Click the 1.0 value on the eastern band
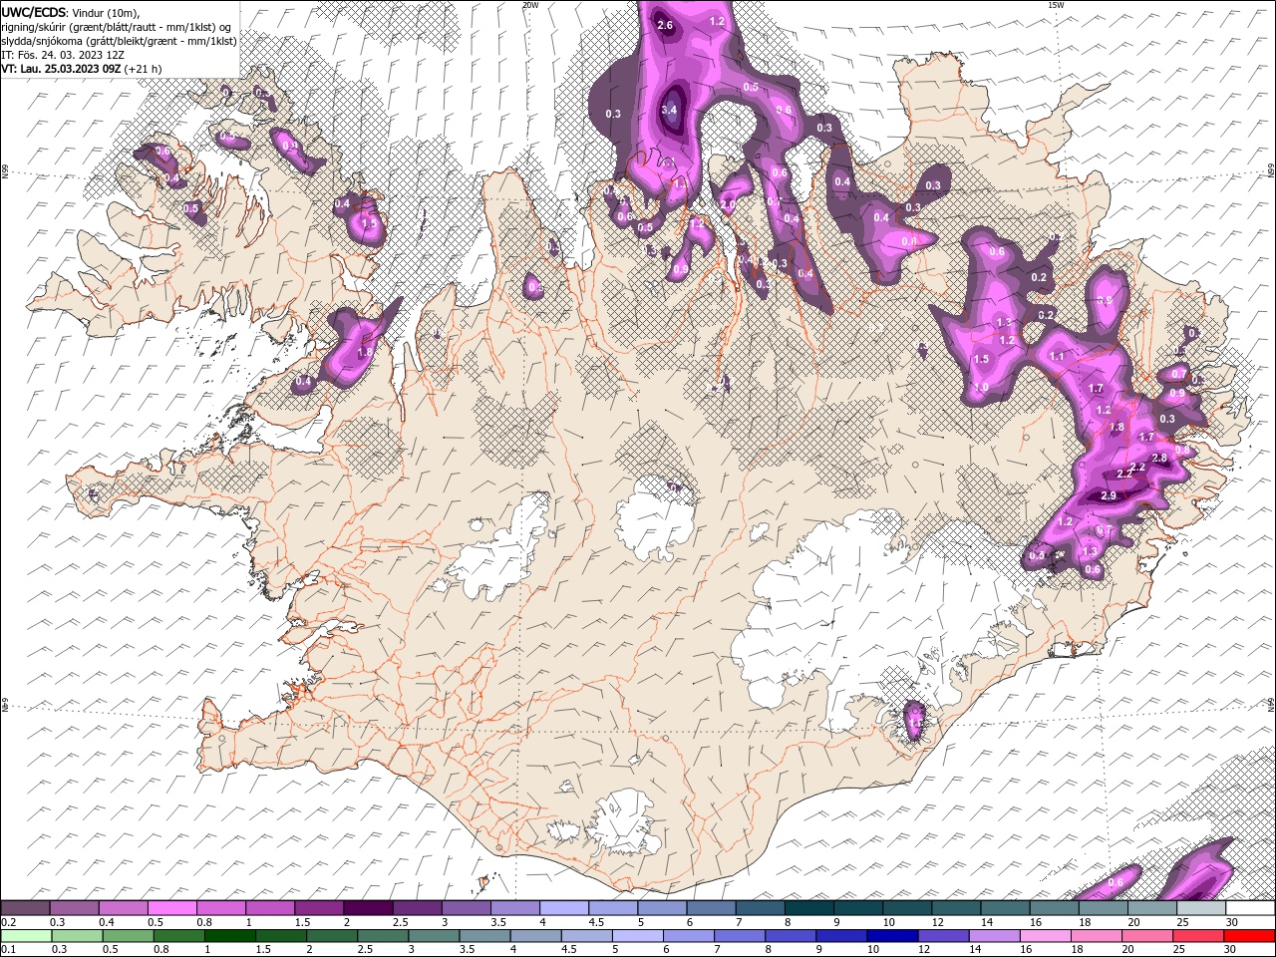 (x=981, y=388)
